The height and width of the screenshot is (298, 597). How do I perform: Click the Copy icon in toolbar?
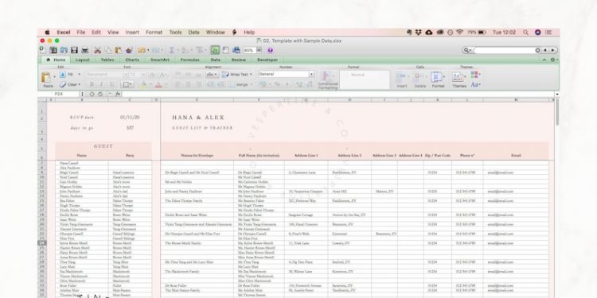coord(108,50)
